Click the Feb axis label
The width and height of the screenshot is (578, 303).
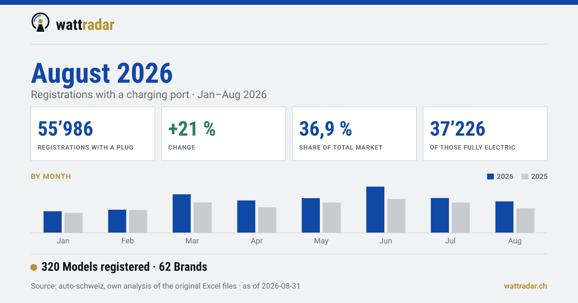click(128, 241)
